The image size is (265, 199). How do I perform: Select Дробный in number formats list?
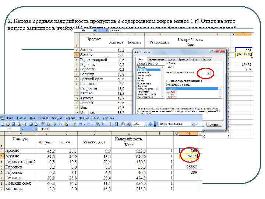point(142,86)
